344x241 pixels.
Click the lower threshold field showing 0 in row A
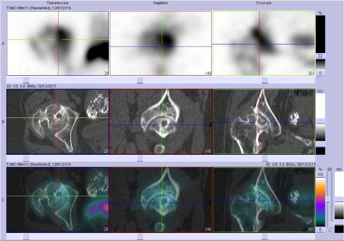[320, 73]
